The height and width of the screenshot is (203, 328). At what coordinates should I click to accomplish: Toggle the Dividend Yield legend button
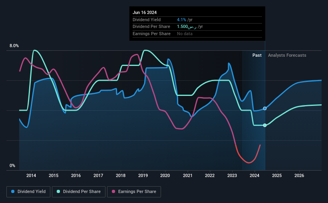28,192
